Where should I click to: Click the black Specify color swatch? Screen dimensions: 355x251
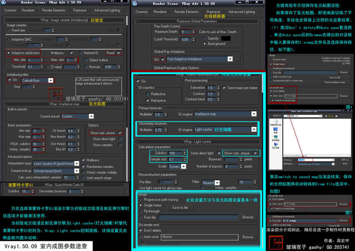pyautogui.click(x=226, y=38)
